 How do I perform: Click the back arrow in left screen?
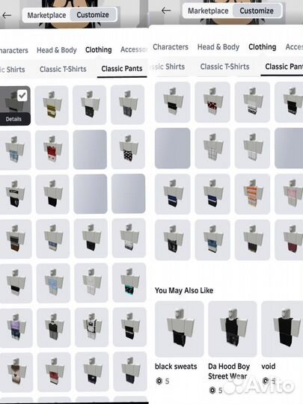coord(7,16)
